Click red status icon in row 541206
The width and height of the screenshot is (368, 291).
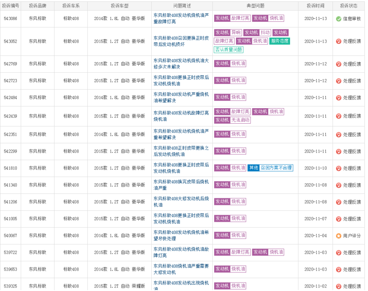coord(338,202)
